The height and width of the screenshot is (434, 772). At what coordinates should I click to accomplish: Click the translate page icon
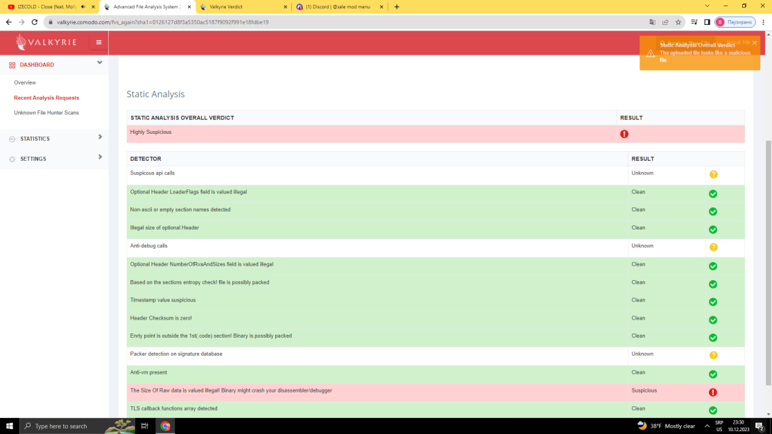coord(653,22)
